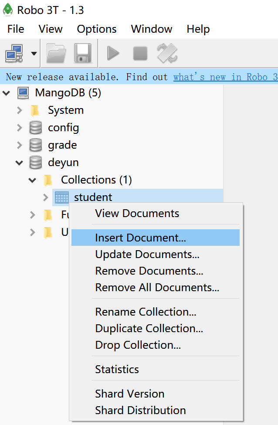Click the Users folder icon
The width and height of the screenshot is (278, 425).
[x=48, y=232]
